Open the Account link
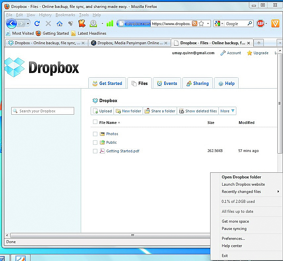 click(231, 53)
